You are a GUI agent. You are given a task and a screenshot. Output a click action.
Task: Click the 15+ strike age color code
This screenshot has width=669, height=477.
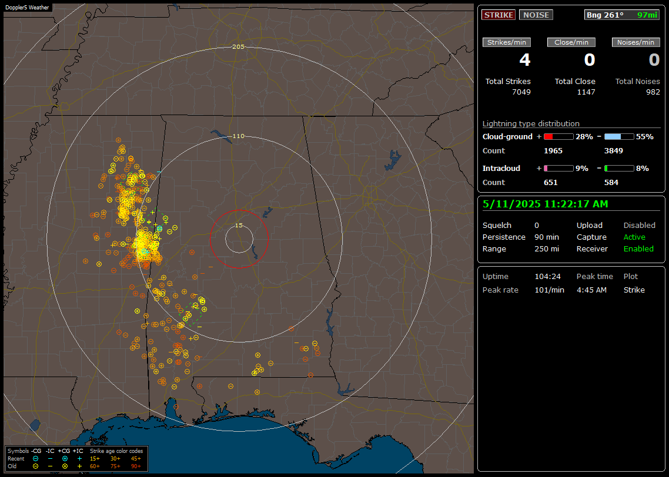pos(95,459)
